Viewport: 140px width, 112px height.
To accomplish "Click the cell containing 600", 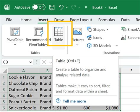I will 81,108.
